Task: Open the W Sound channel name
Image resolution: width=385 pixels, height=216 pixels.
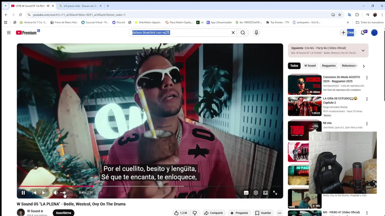Action: 33,211
